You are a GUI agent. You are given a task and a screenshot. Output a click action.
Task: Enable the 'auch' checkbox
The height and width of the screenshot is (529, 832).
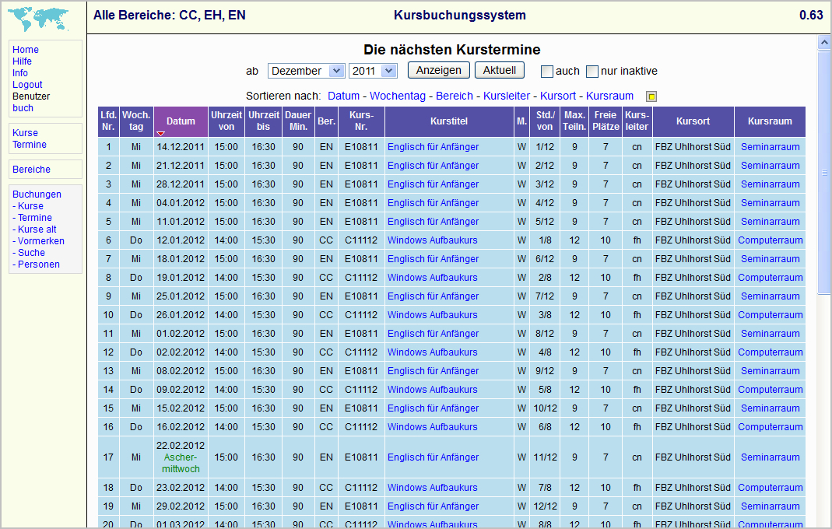[546, 71]
